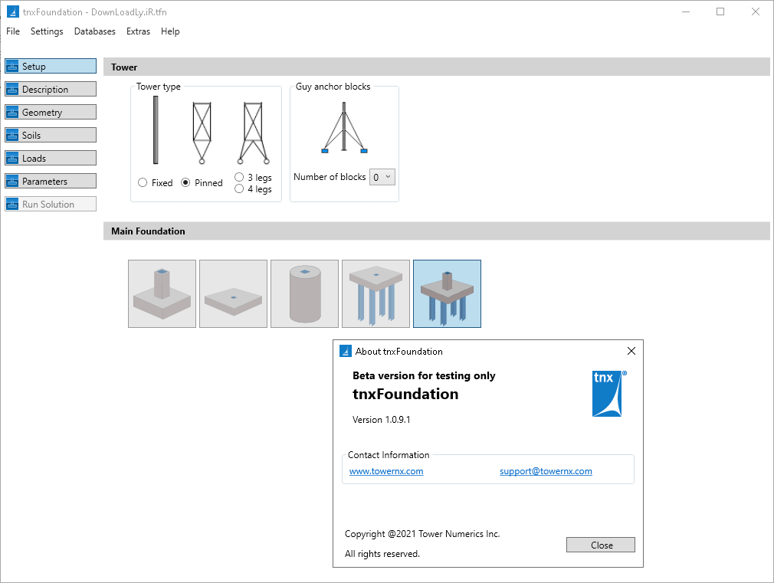Click the support@towernx.com email link
Screen dimensions: 774x583
pos(546,471)
